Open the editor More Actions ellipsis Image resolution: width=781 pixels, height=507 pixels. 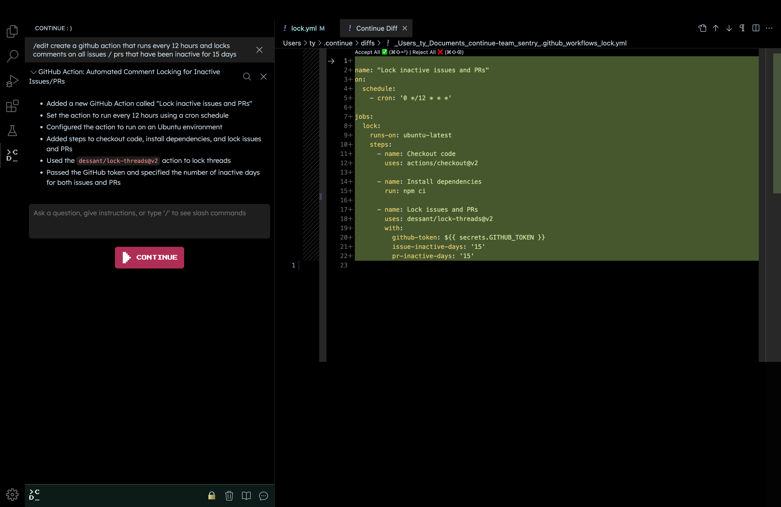pos(769,28)
